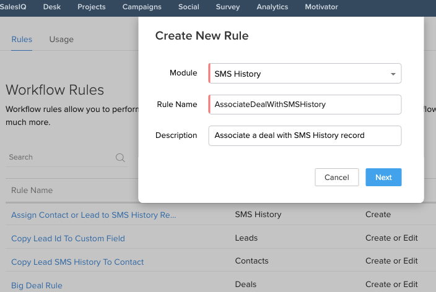The image size is (436, 292).
Task: Open Copy Lead SMS History To Contact rule
Action: tap(77, 262)
